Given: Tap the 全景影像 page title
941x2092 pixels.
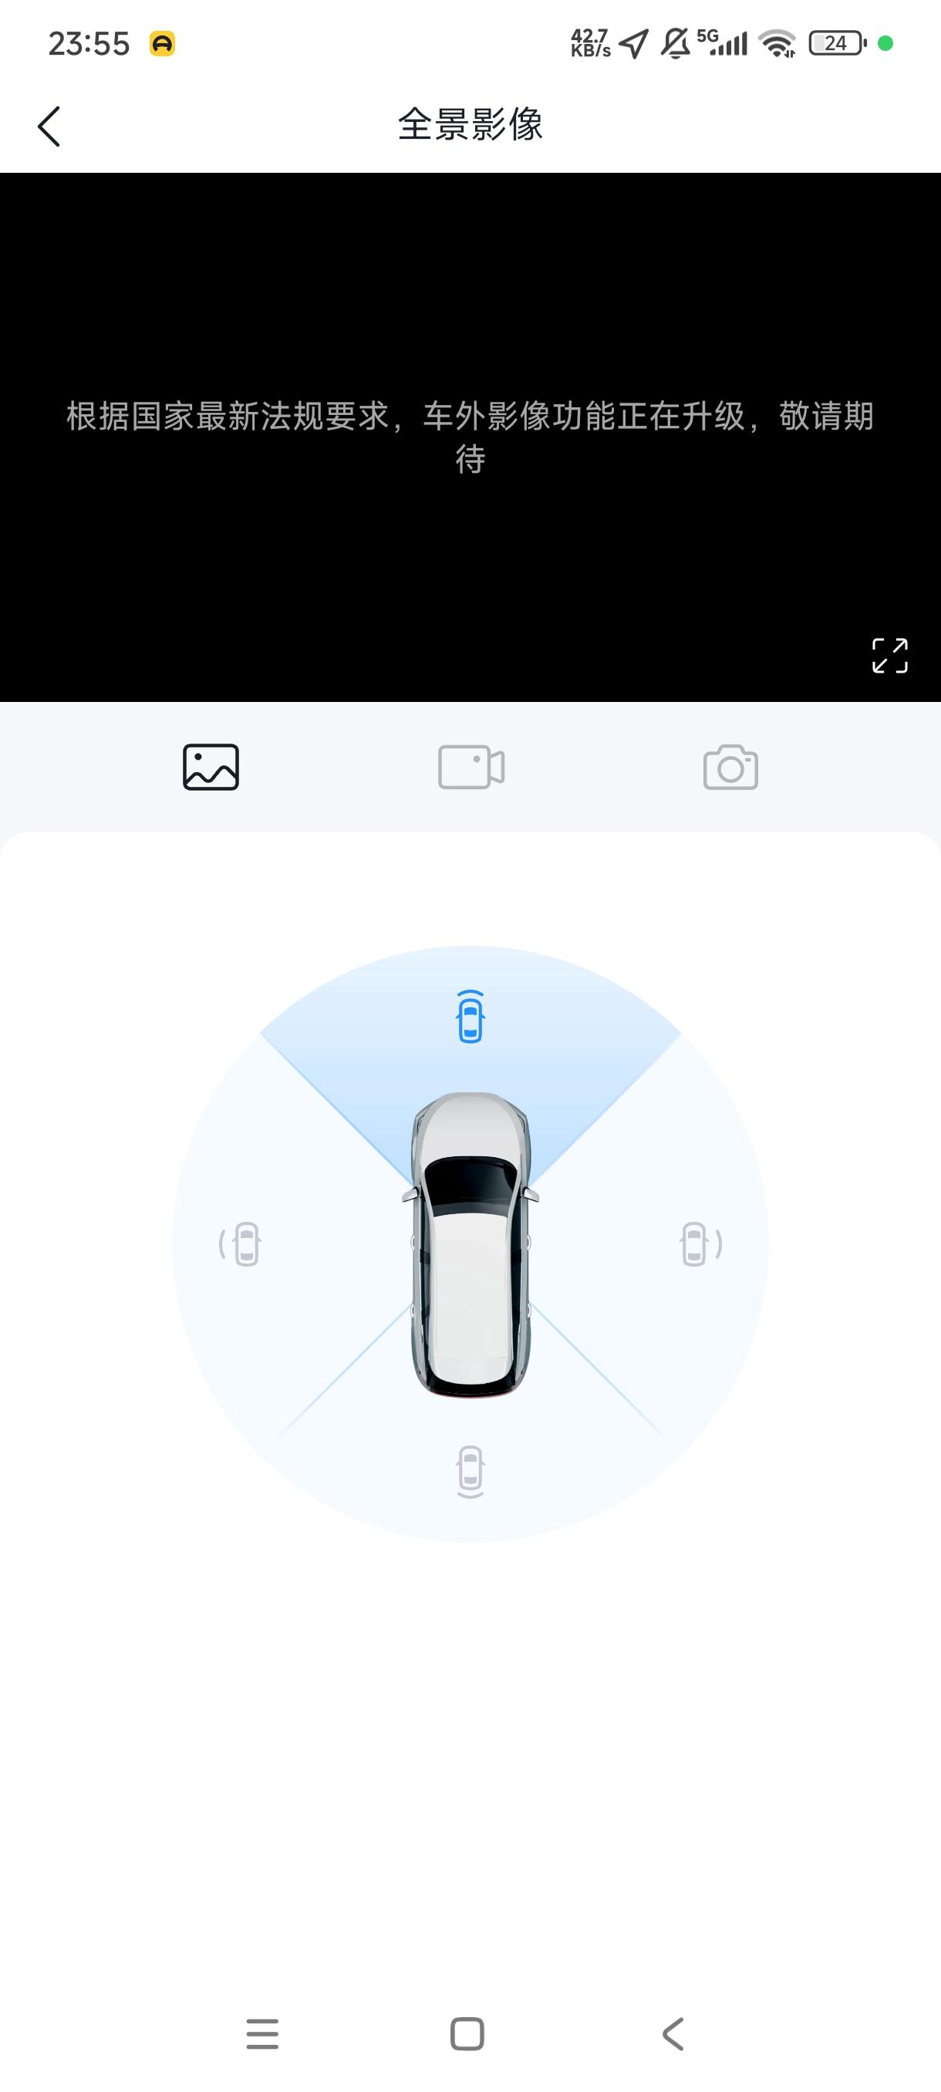Looking at the screenshot, I should point(470,124).
